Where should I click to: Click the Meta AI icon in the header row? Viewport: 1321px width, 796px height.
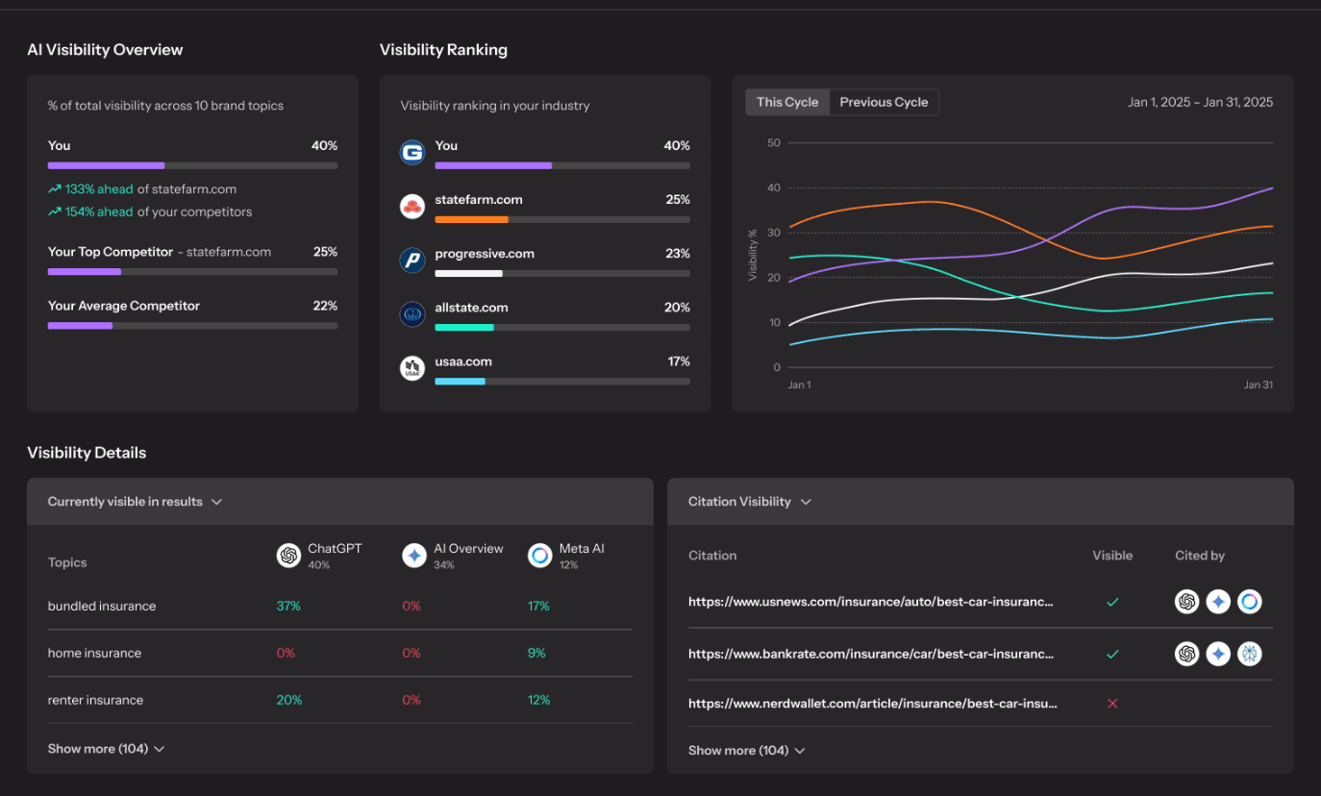coord(538,555)
